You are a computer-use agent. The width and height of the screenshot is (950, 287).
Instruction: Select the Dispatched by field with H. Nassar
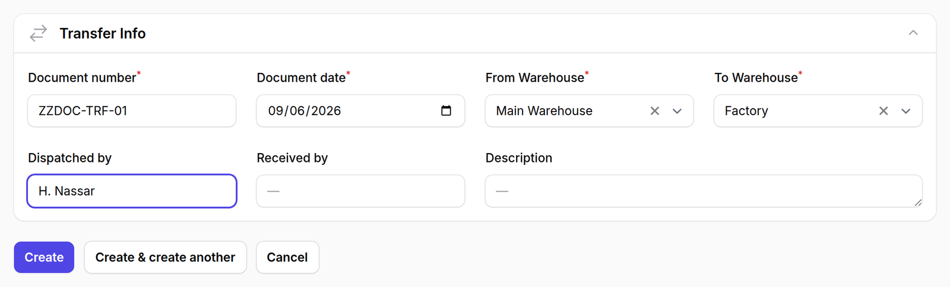click(x=132, y=191)
